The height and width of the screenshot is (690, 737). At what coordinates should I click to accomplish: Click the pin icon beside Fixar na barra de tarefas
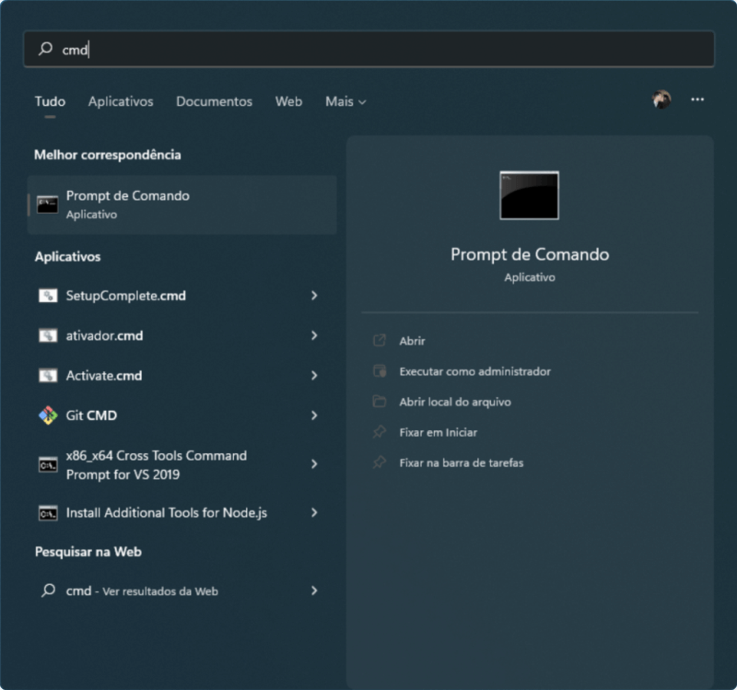tap(380, 462)
